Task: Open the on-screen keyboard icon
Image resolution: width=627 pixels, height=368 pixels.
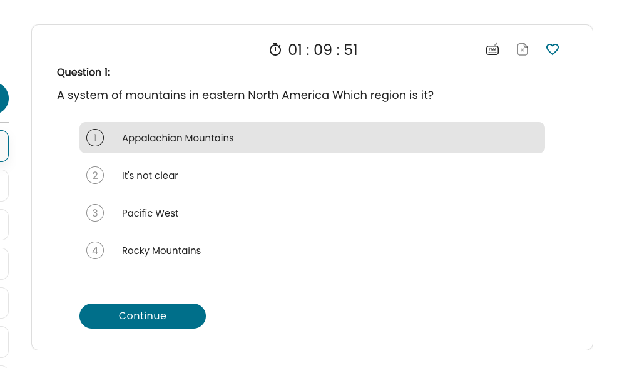Action: point(492,49)
